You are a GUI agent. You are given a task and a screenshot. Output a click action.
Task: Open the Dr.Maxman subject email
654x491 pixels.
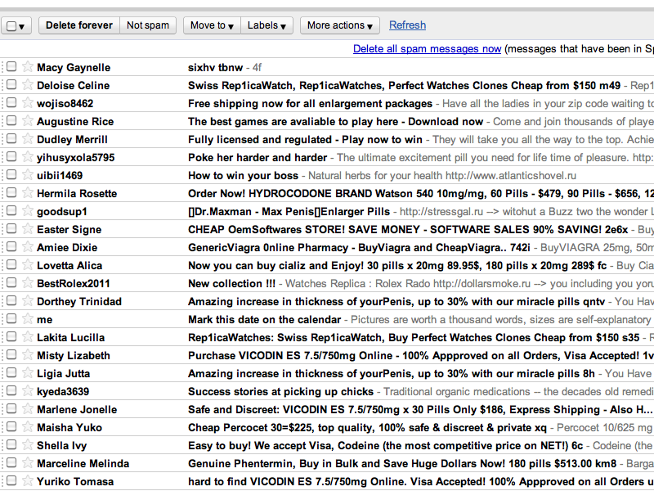(x=289, y=211)
